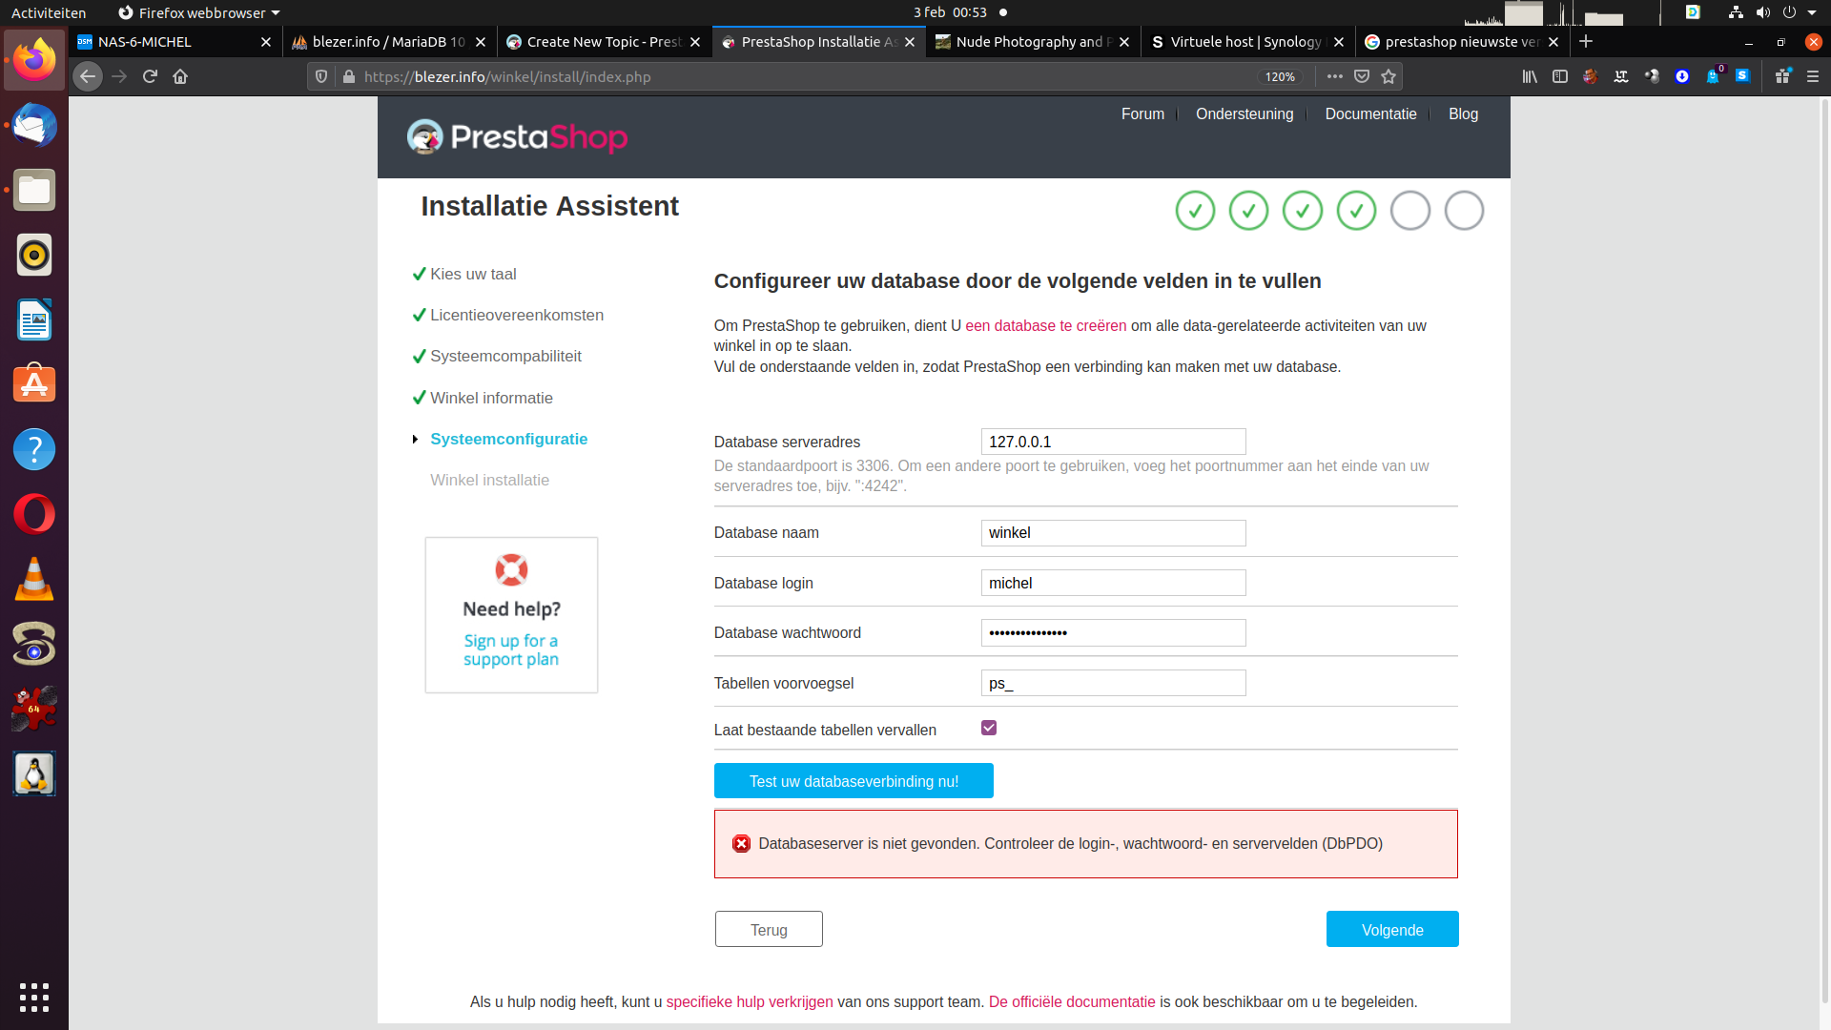This screenshot has width=1831, height=1030.
Task: Expand the system status menu arrow
Action: tap(1812, 12)
